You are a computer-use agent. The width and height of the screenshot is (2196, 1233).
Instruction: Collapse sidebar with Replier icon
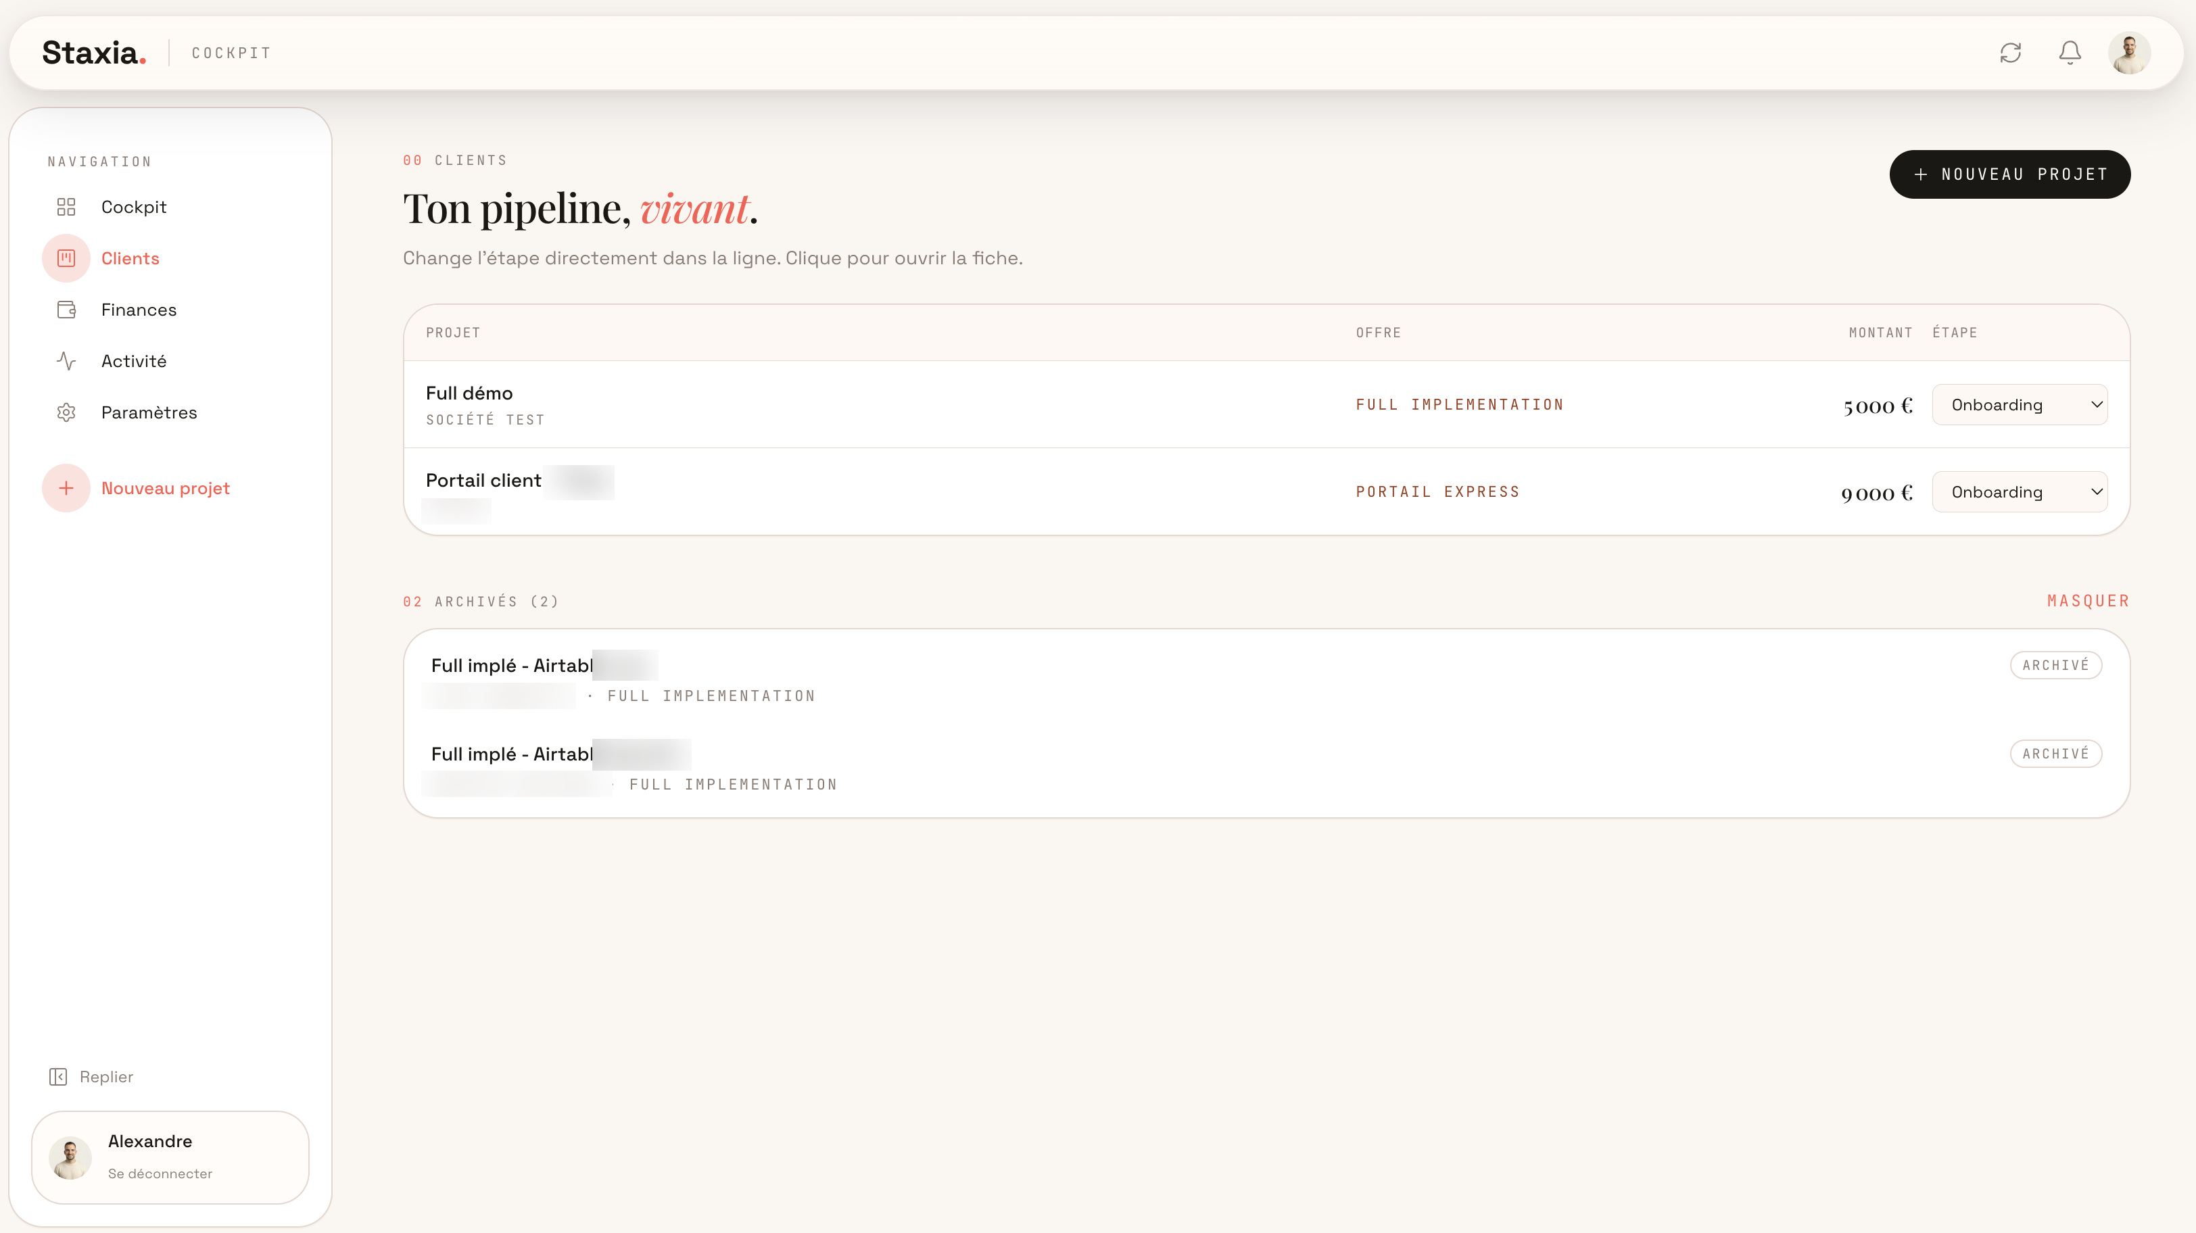(x=58, y=1077)
